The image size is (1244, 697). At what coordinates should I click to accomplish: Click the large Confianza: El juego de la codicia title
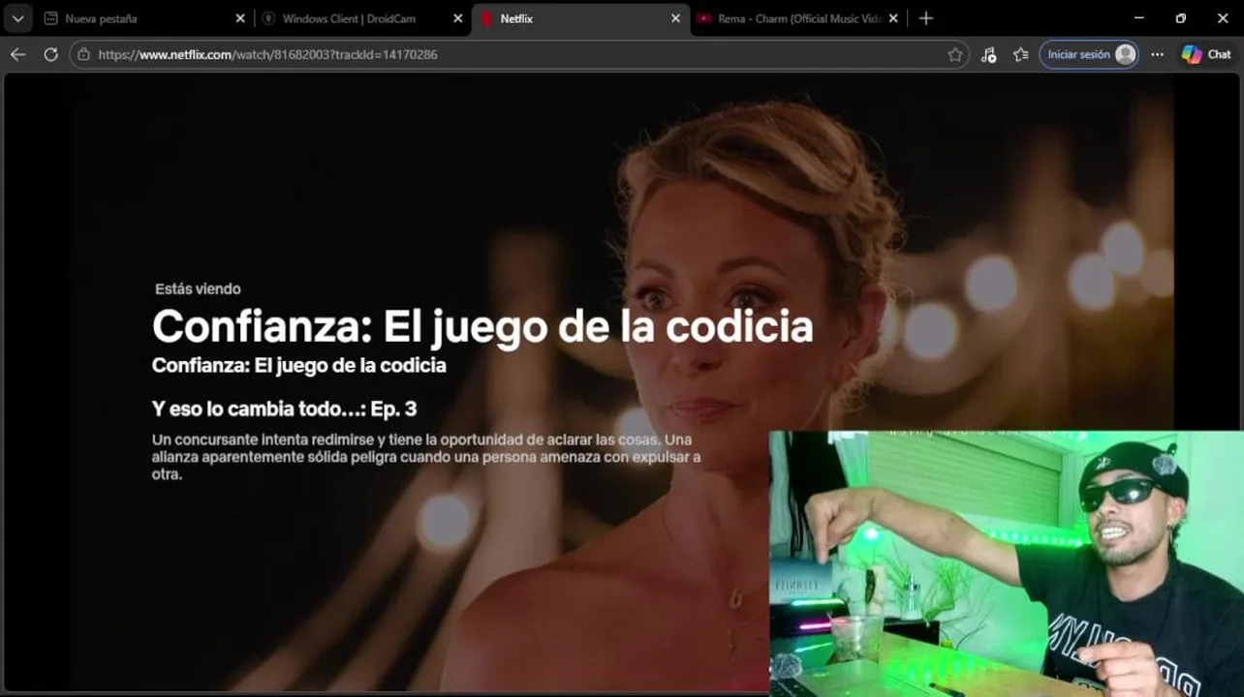pyautogui.click(x=482, y=326)
